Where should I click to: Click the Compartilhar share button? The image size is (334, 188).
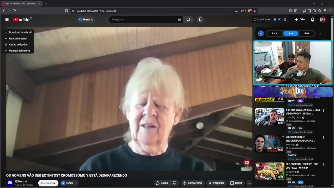coord(192,183)
